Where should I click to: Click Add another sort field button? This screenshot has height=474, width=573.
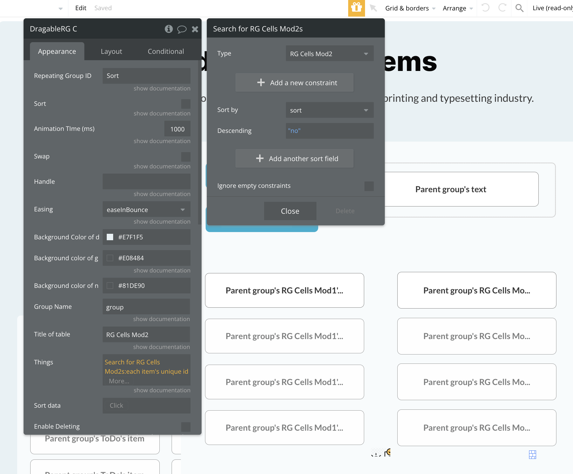[294, 158]
